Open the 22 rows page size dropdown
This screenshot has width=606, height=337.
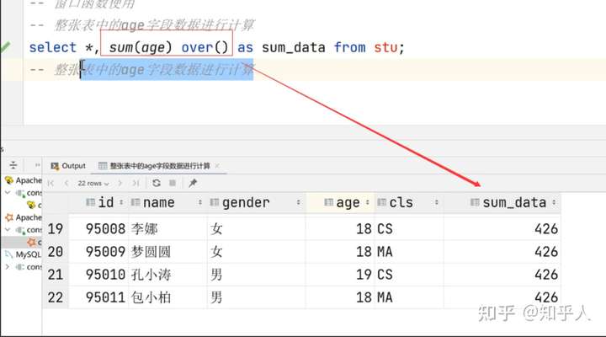[x=93, y=183]
